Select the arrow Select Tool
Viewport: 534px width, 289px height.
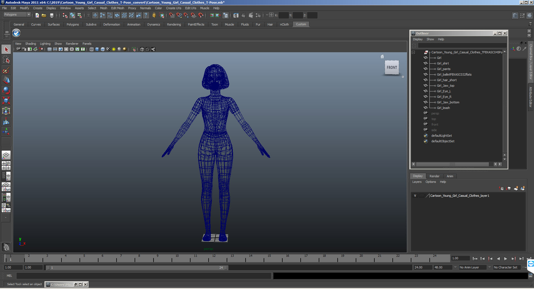pyautogui.click(x=6, y=49)
